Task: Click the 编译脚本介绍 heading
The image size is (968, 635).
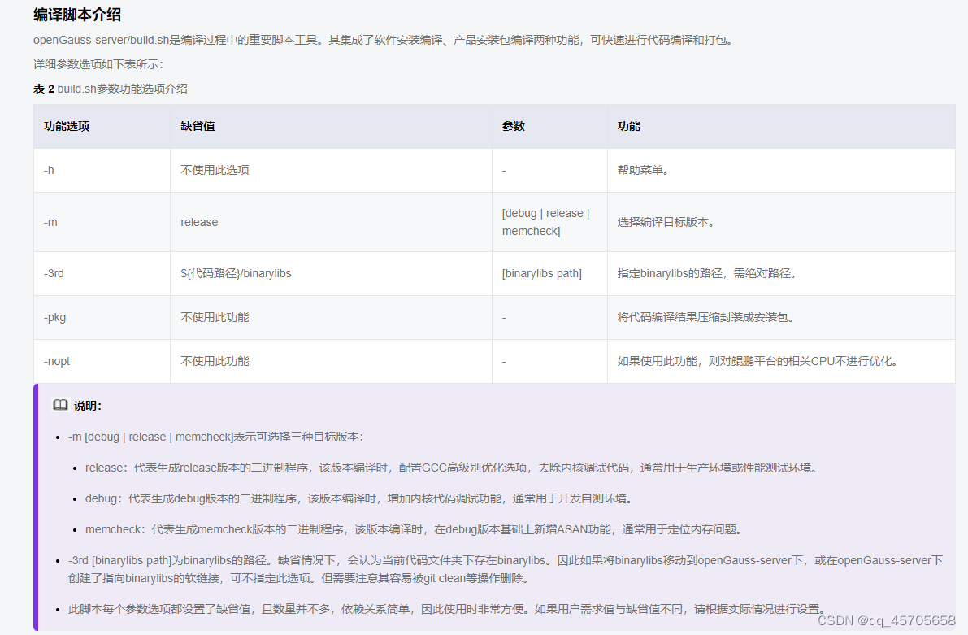Action: [77, 15]
